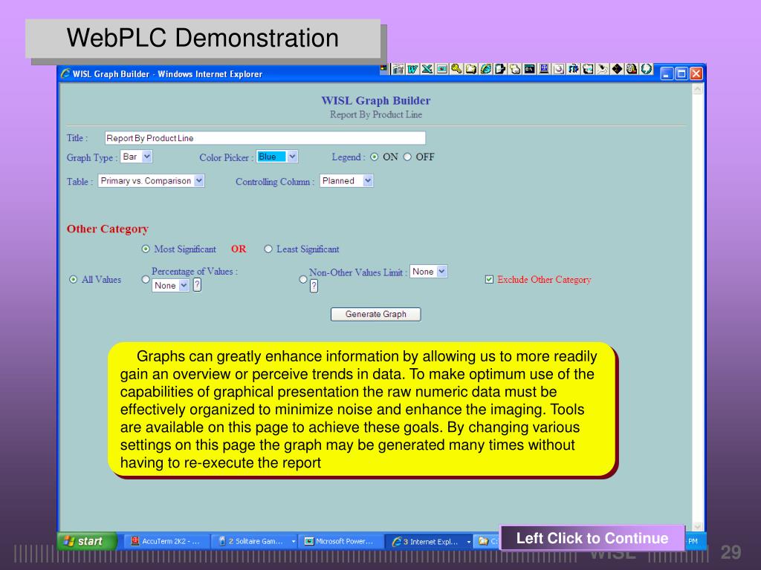Select the Least Significant radio option
Image resolution: width=761 pixels, height=570 pixels.
pyautogui.click(x=268, y=249)
